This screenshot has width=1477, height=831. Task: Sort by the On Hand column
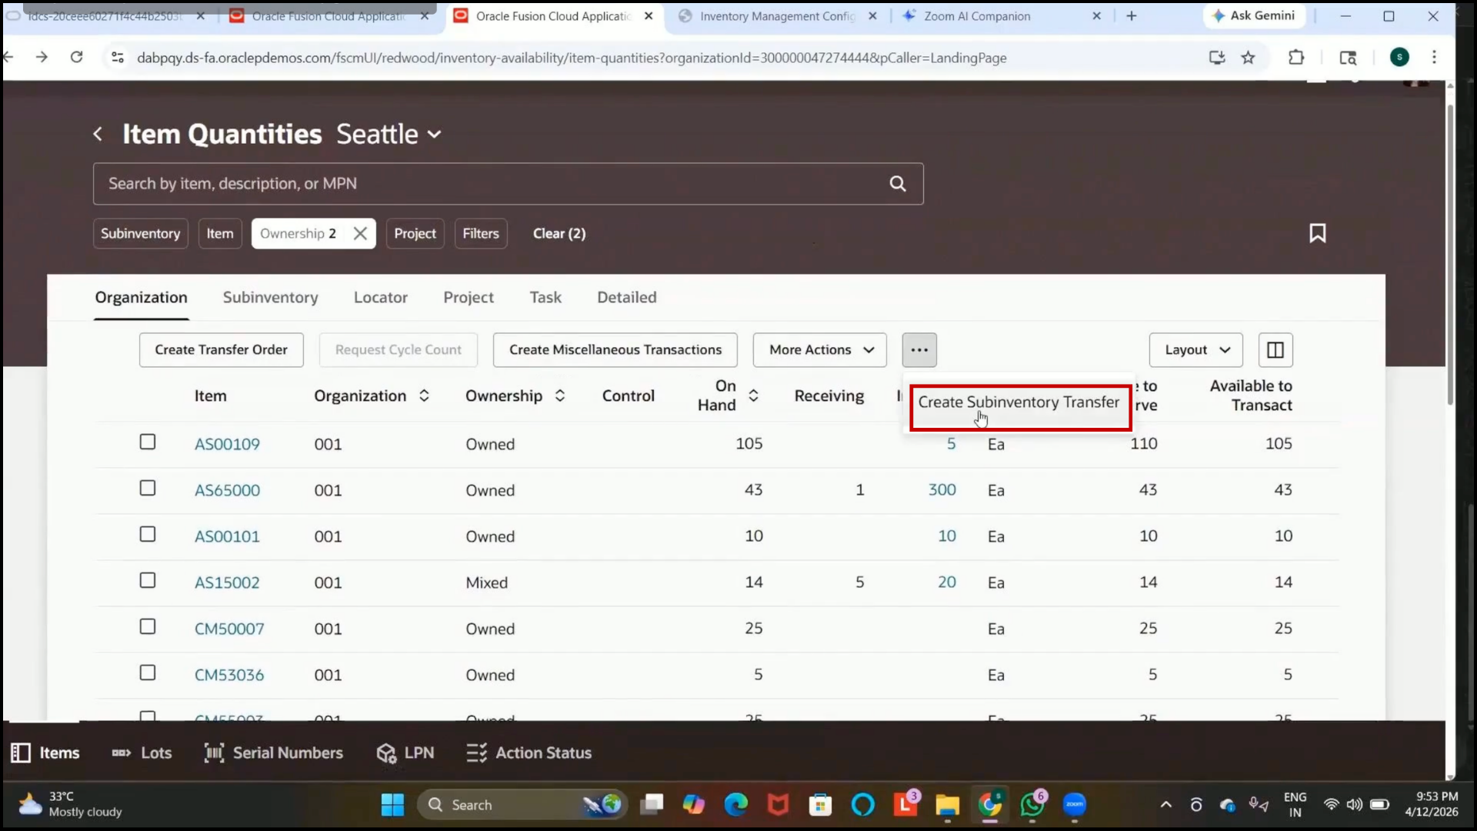(753, 395)
